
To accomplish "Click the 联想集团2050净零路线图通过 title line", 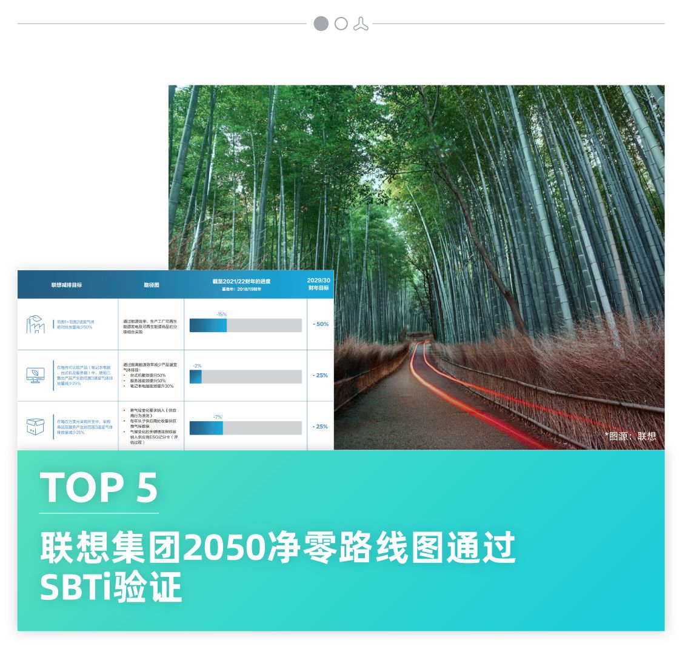I will coord(278,547).
